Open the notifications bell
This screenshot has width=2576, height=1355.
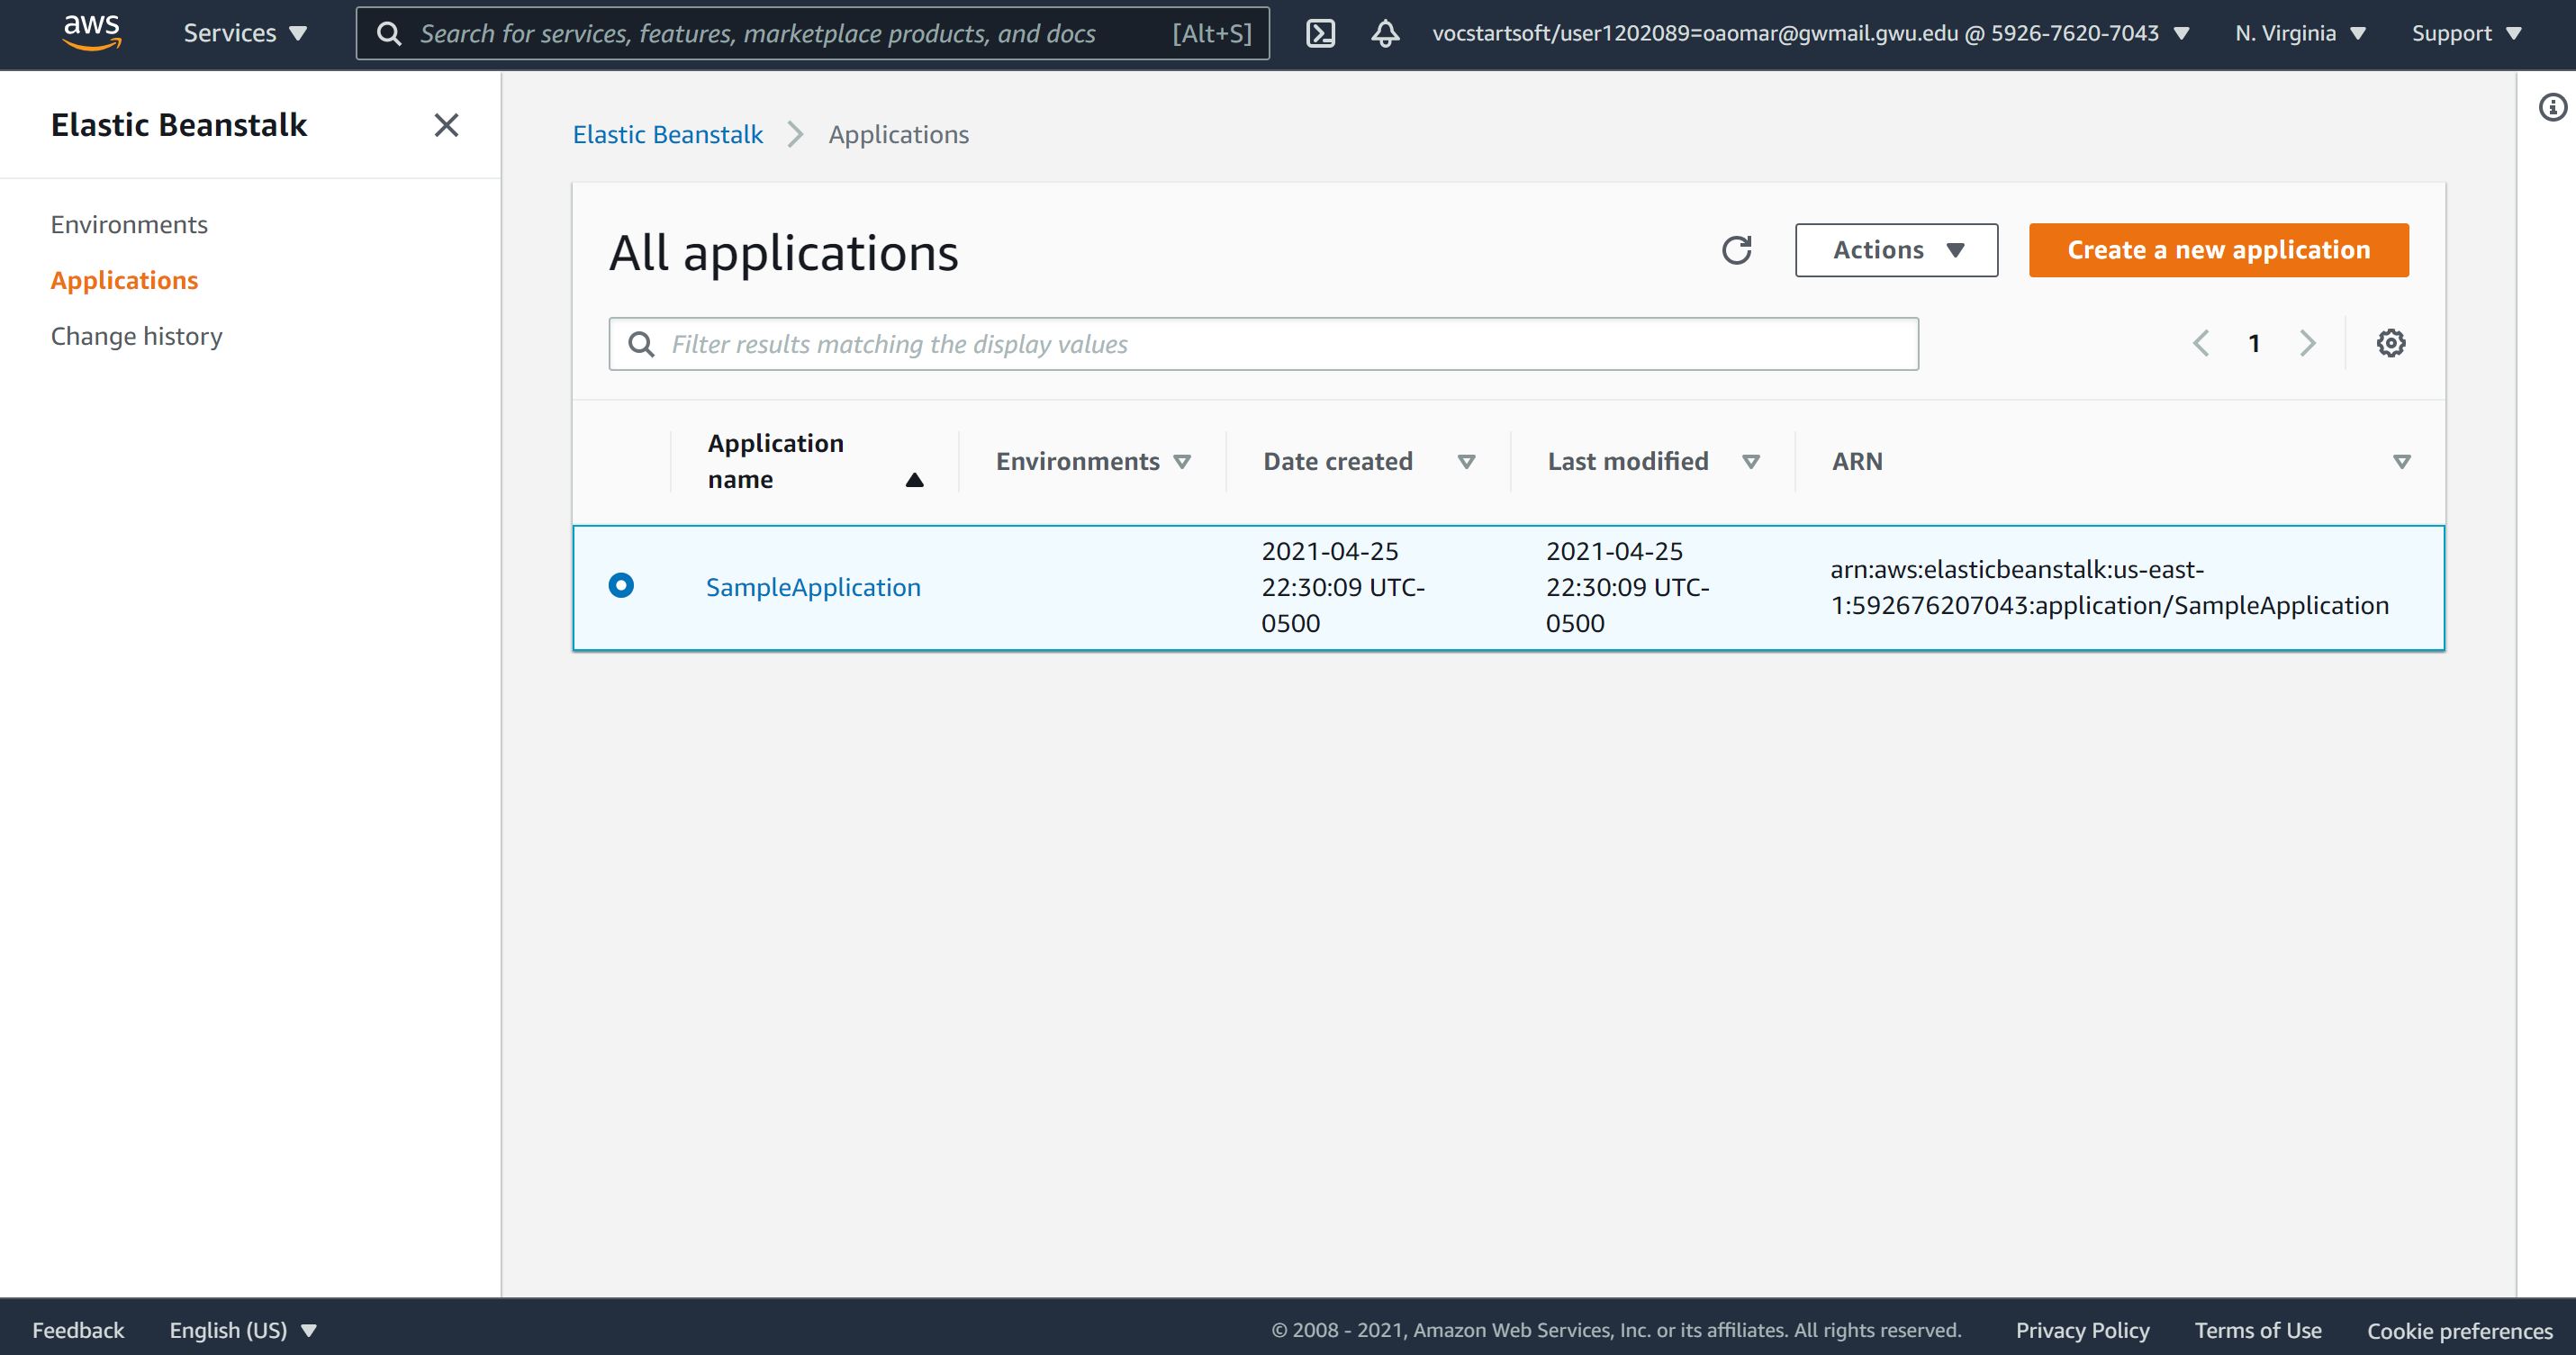[x=1385, y=34]
